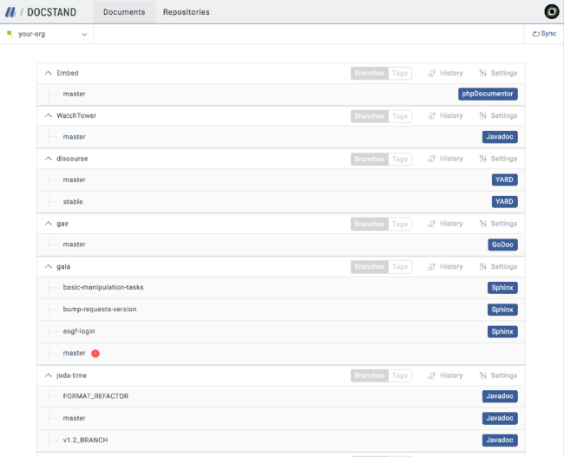
Task: Collapse the Embed repository
Action: click(x=49, y=73)
